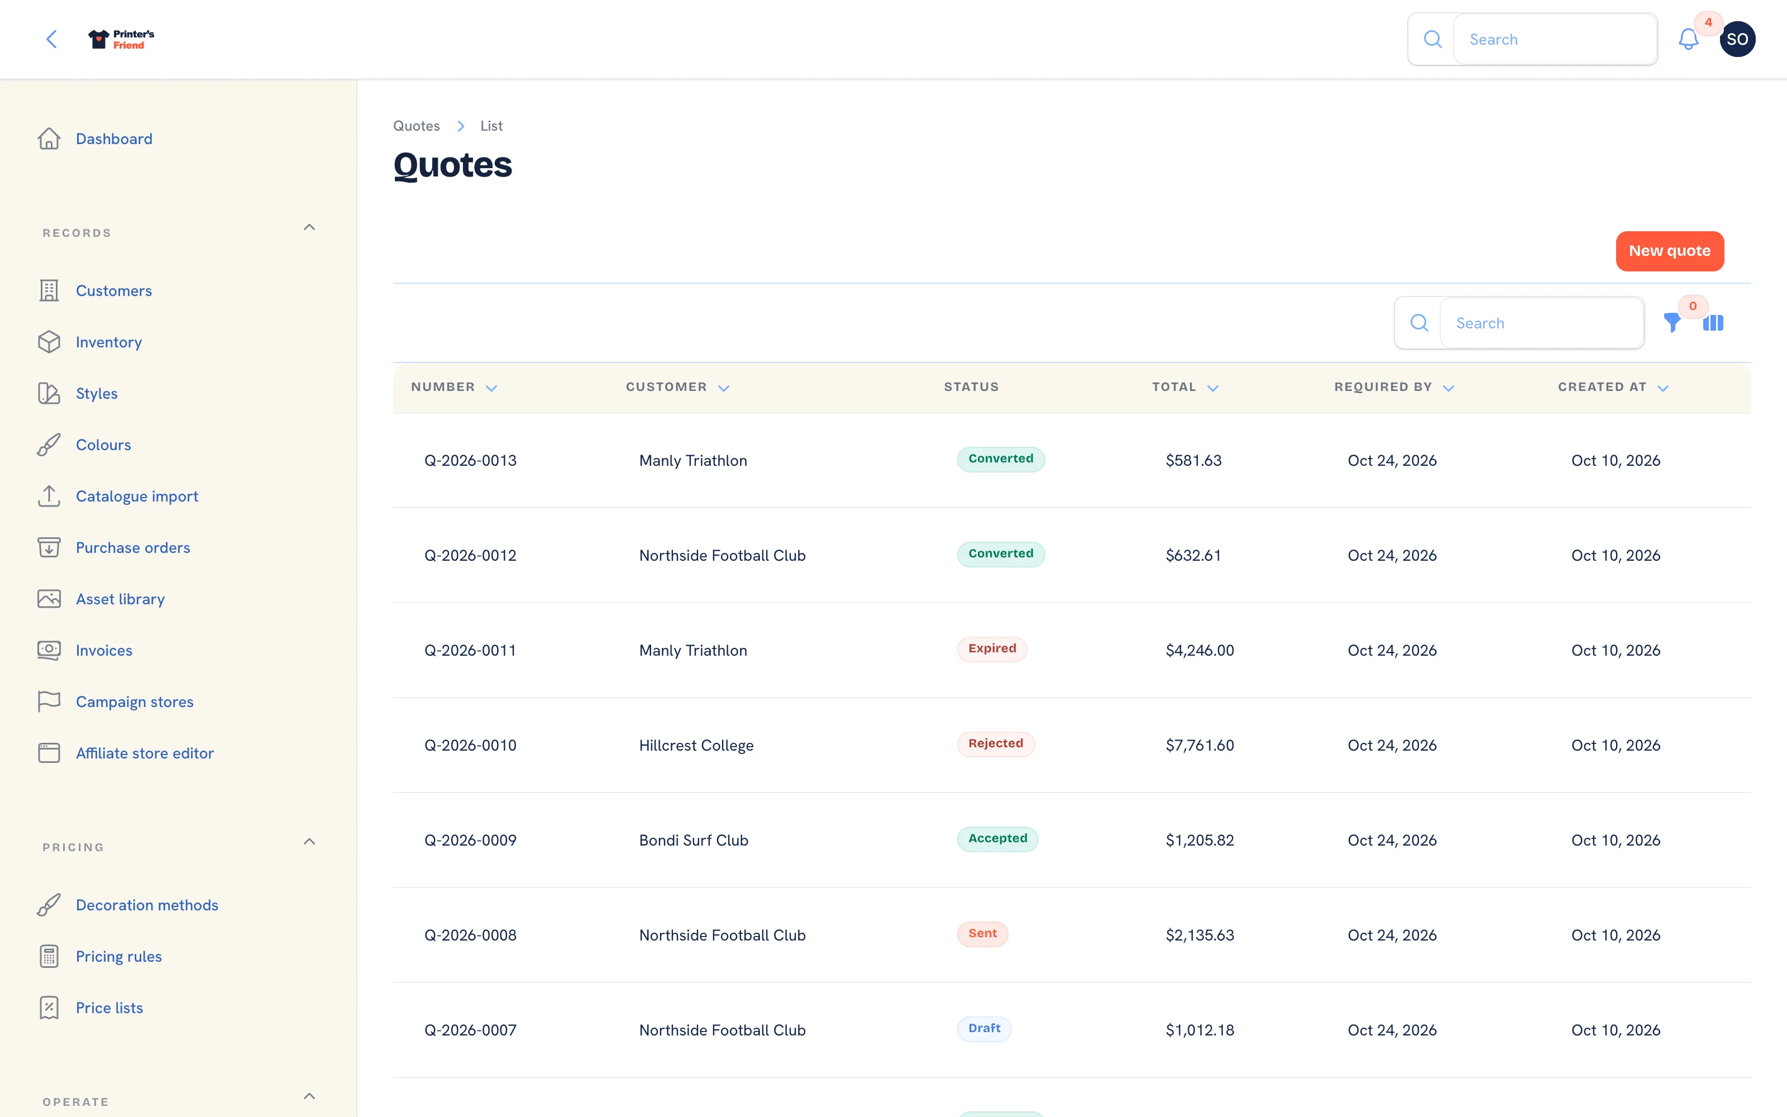Click the Purchase orders inbox icon
The image size is (1787, 1117).
[49, 547]
